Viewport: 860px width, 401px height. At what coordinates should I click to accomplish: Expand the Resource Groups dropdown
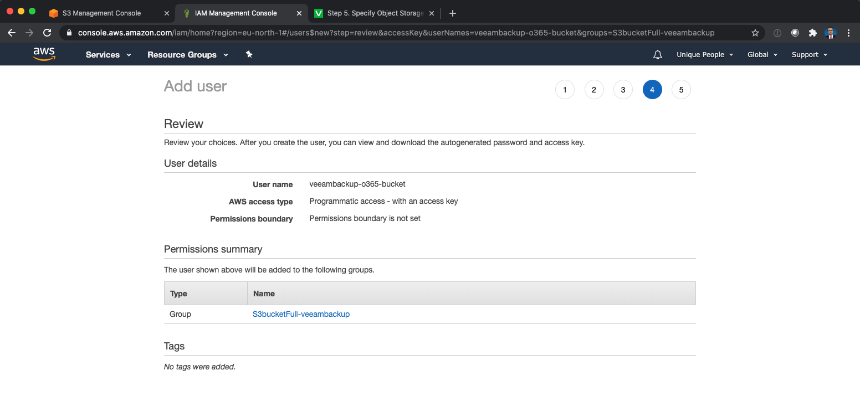point(188,54)
